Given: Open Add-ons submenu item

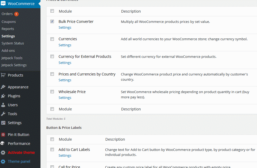Looking at the screenshot, I should 8,51.
